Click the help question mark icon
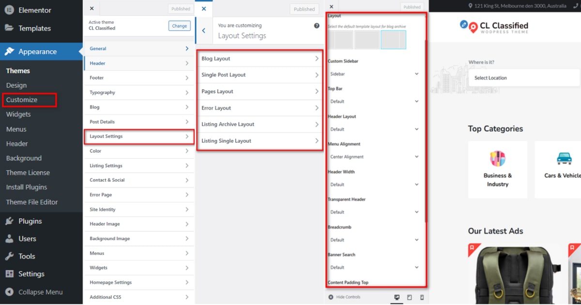581x305 pixels. 317,25
